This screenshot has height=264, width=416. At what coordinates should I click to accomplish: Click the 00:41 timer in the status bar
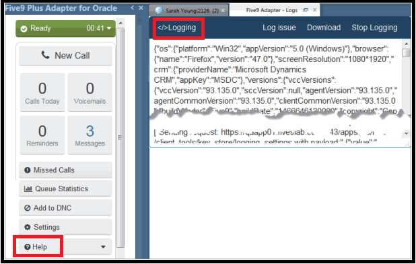coord(95,28)
